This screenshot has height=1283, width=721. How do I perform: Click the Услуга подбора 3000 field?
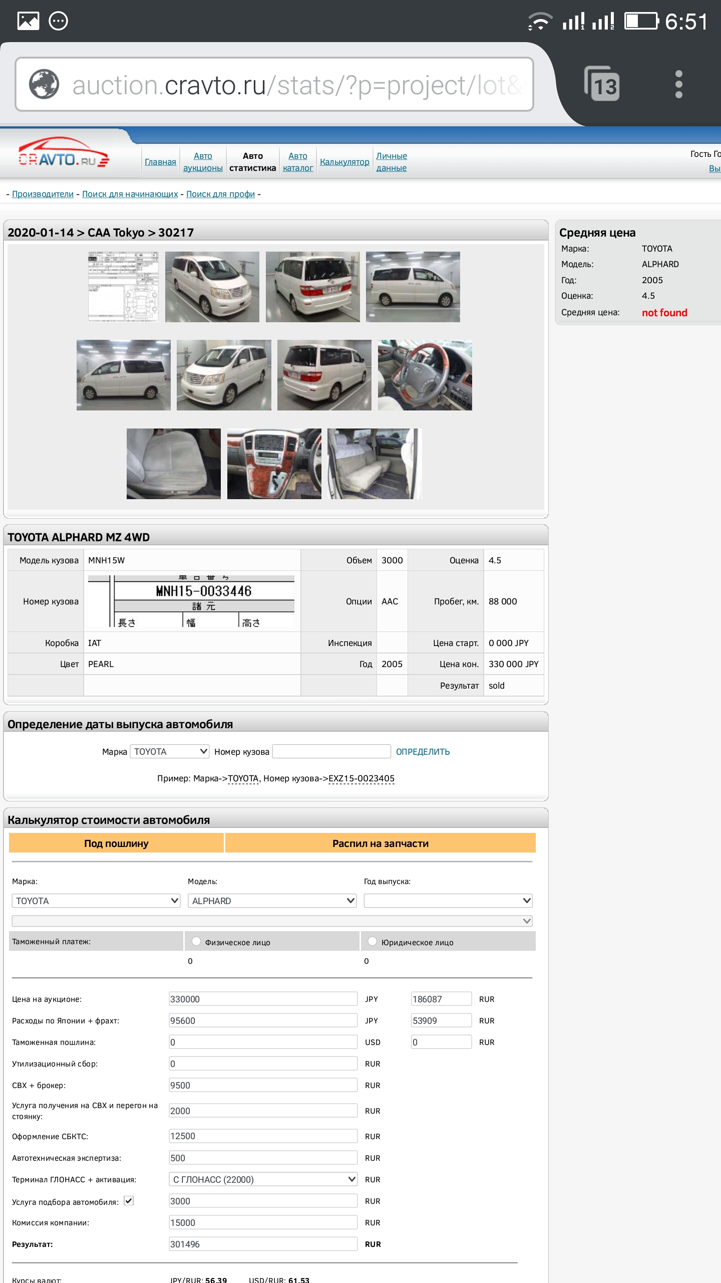(263, 1201)
